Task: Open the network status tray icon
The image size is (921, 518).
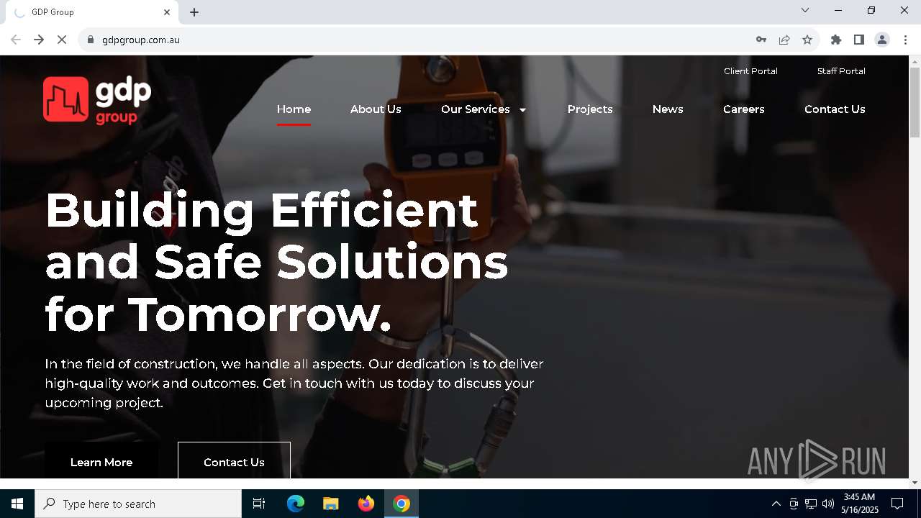Action: [x=811, y=504]
